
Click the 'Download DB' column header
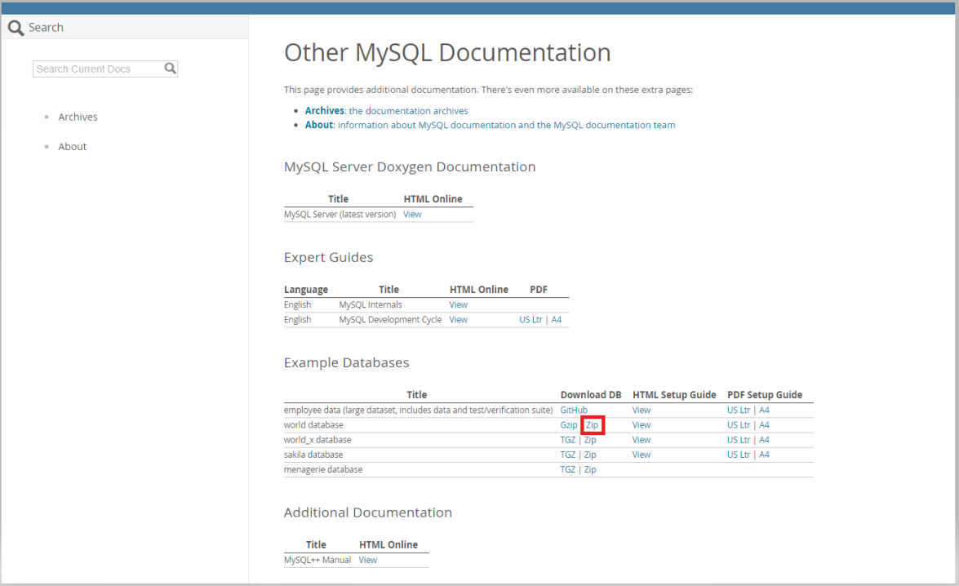(591, 395)
